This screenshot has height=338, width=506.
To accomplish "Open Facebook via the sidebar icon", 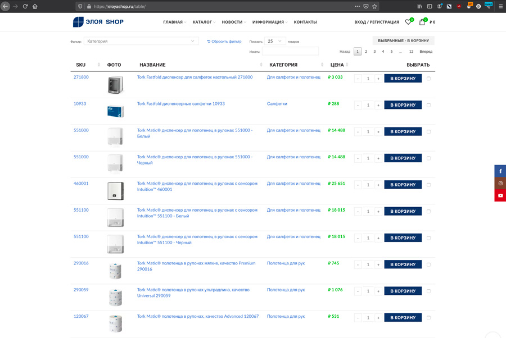I will 500,171.
